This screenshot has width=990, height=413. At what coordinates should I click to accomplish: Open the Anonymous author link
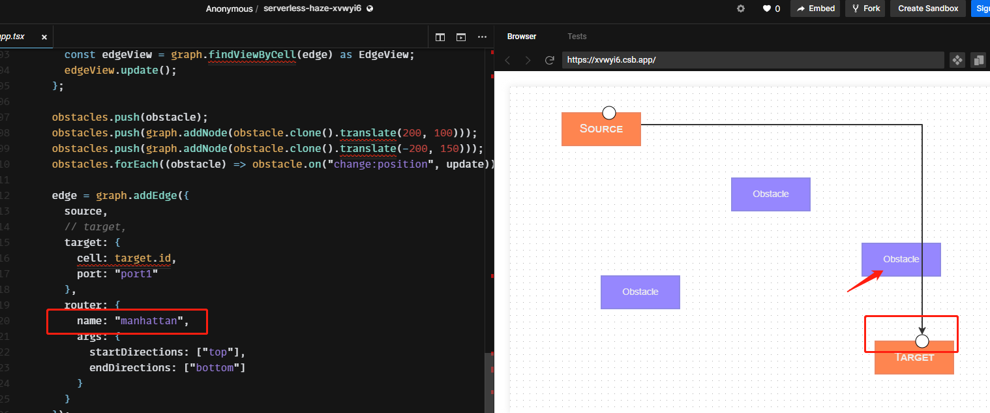(x=229, y=9)
